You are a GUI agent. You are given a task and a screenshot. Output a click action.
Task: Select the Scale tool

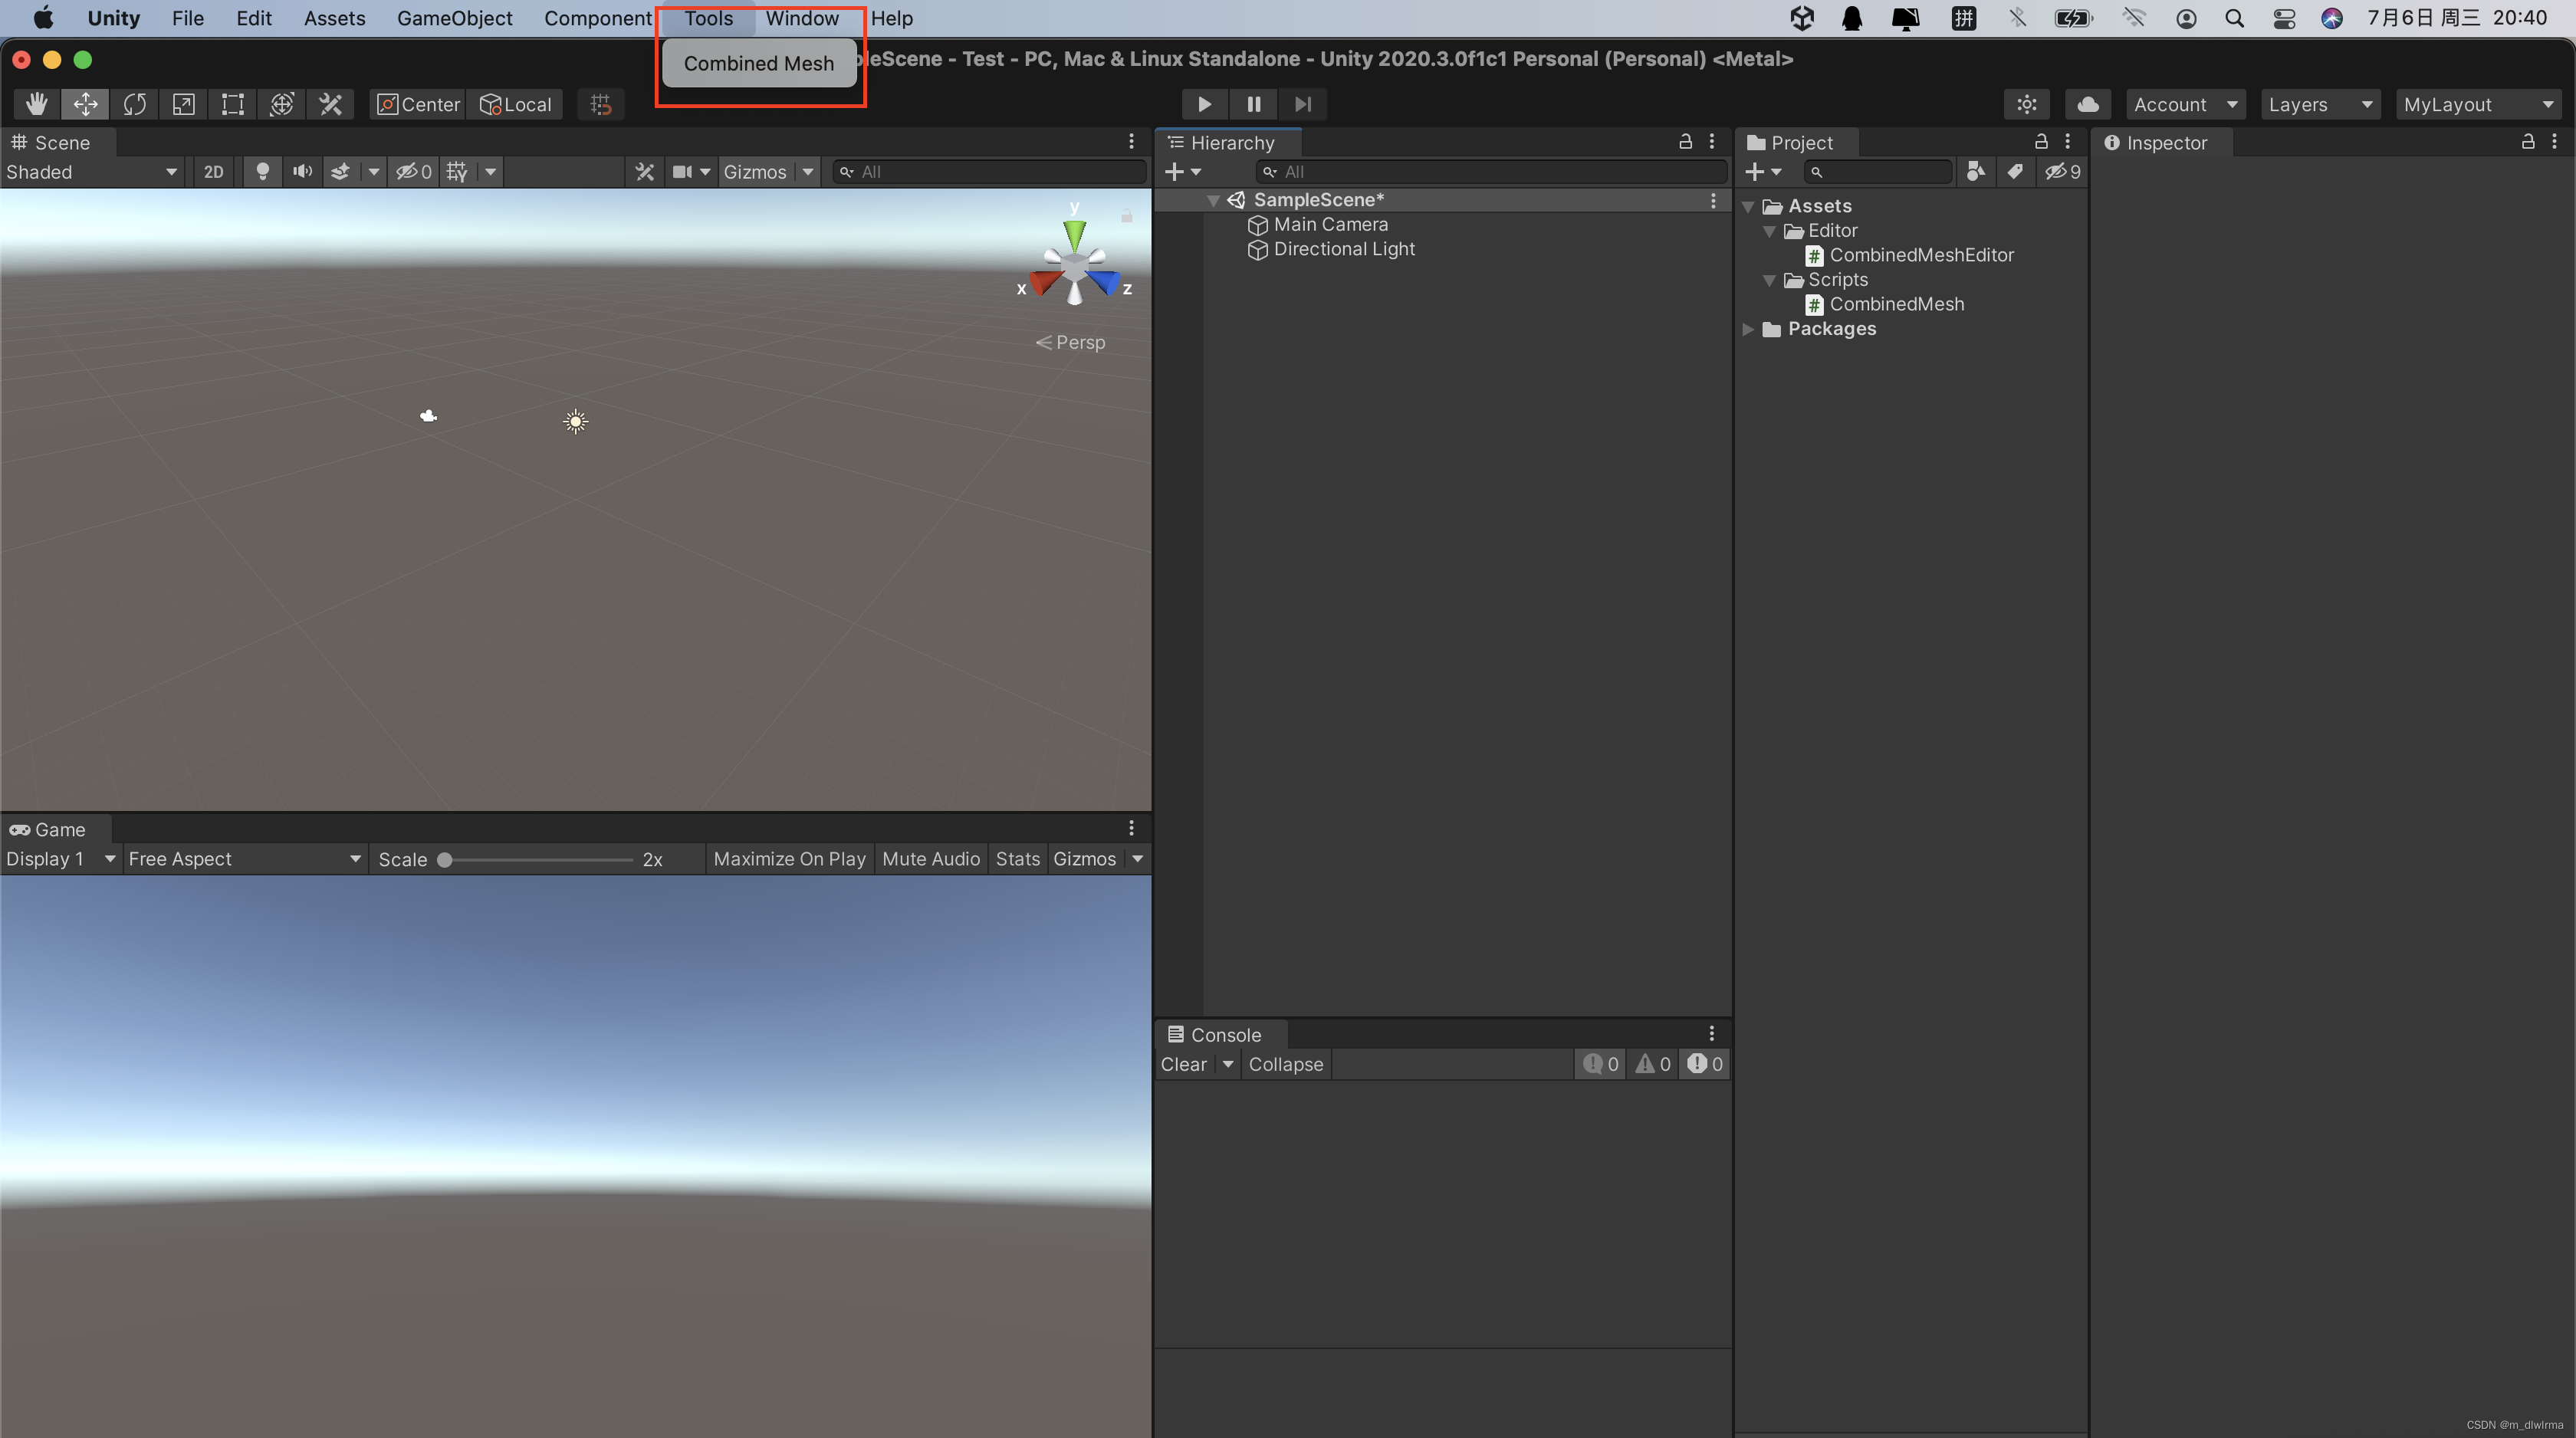tap(184, 103)
